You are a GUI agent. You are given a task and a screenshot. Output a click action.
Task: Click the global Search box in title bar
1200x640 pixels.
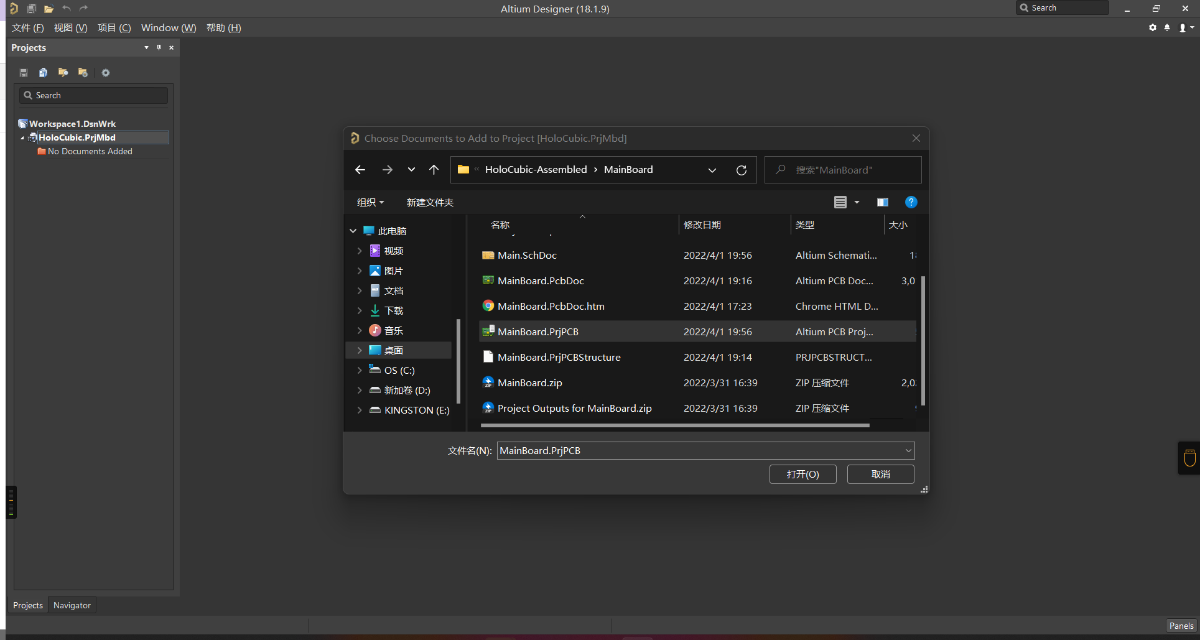(x=1063, y=7)
